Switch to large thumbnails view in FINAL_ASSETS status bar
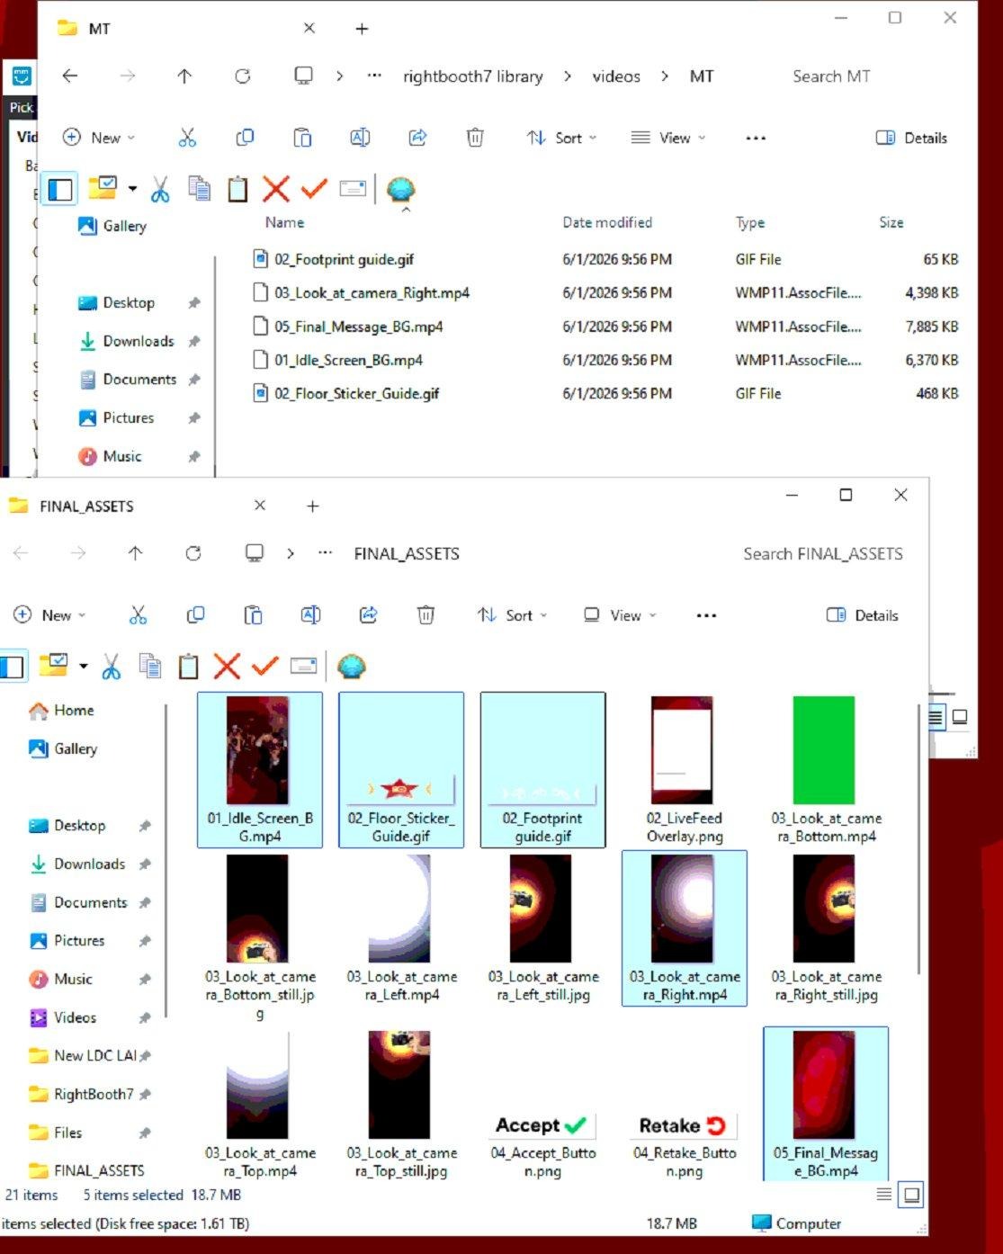This screenshot has width=1003, height=1254. tap(911, 1196)
